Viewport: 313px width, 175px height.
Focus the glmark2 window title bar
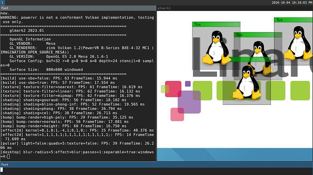click(235, 8)
